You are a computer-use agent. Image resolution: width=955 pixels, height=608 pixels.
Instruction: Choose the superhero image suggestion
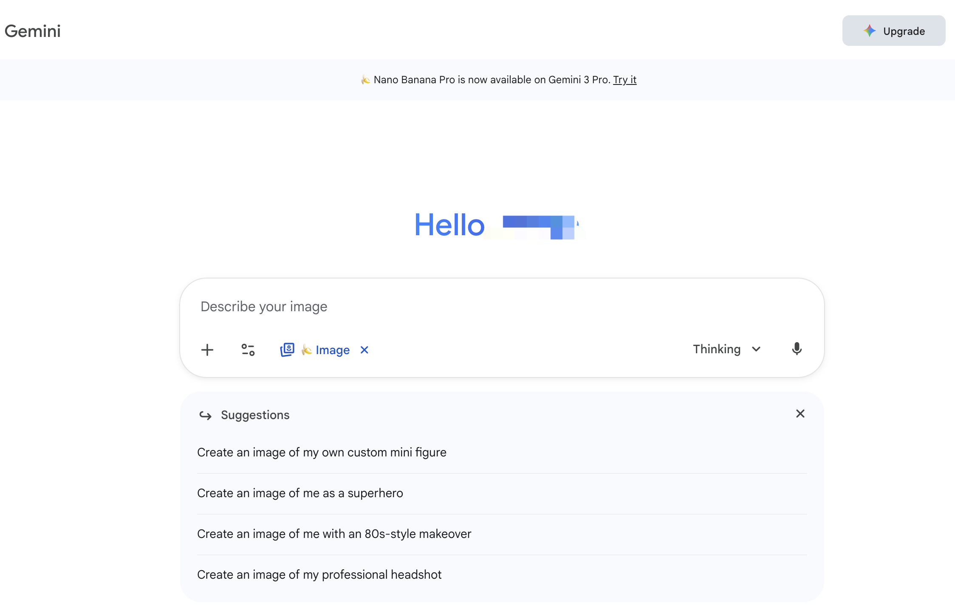click(300, 493)
